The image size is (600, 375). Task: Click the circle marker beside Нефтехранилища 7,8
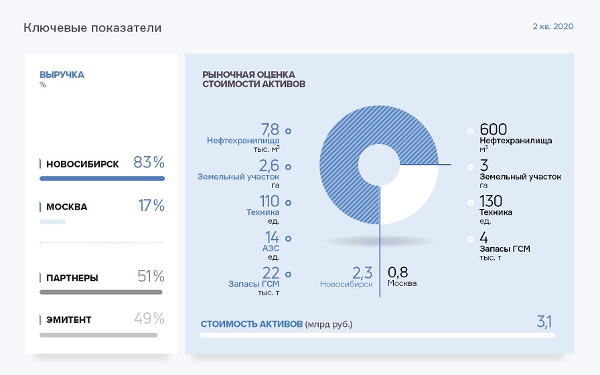(288, 131)
